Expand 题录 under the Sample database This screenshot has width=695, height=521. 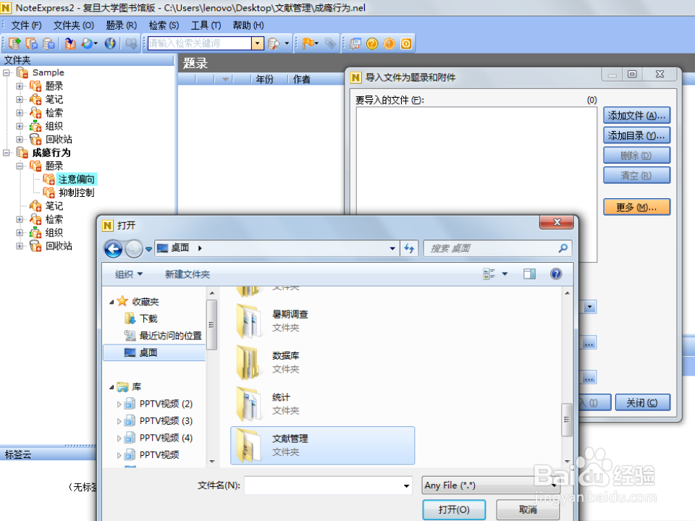[x=20, y=86]
